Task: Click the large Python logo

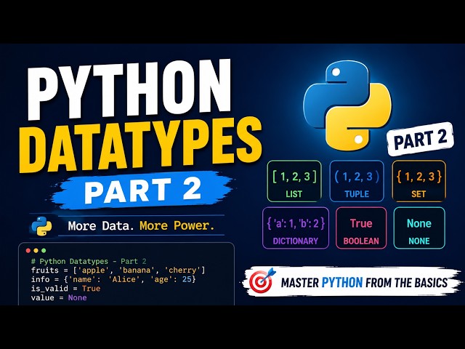Action: coord(347,106)
